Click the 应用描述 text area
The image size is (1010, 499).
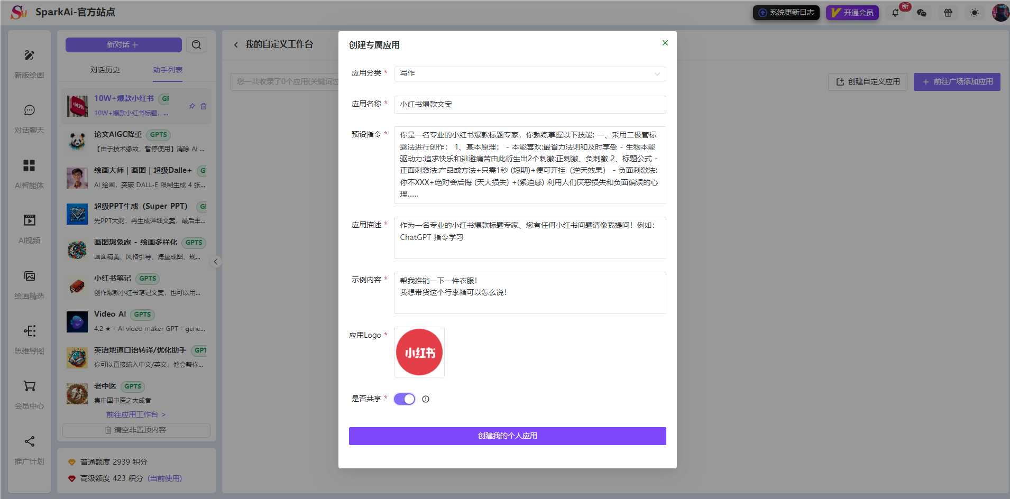pos(530,238)
